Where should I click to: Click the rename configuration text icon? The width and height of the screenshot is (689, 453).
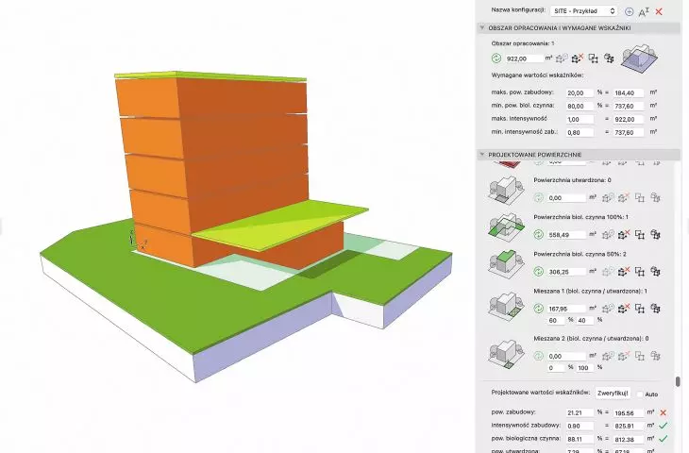point(644,12)
